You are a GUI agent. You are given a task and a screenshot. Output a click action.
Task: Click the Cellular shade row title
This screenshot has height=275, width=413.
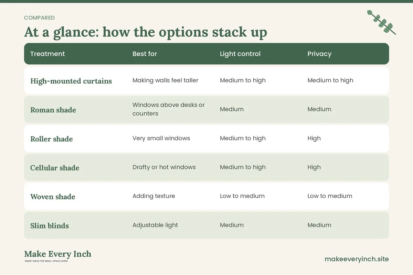[55, 168]
